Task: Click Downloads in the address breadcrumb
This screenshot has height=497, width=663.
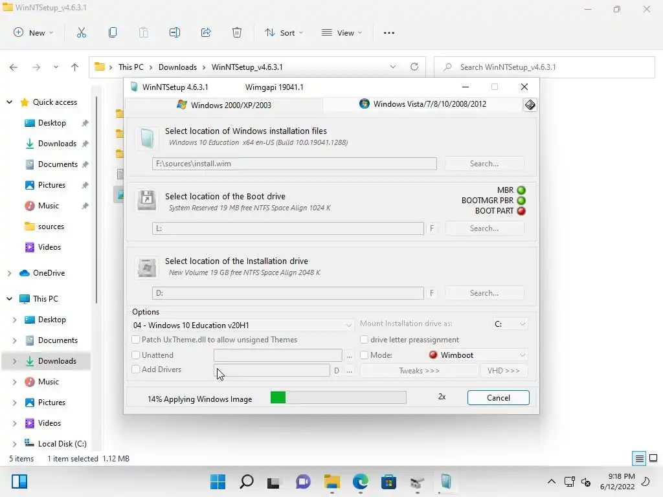Action: 177,67
